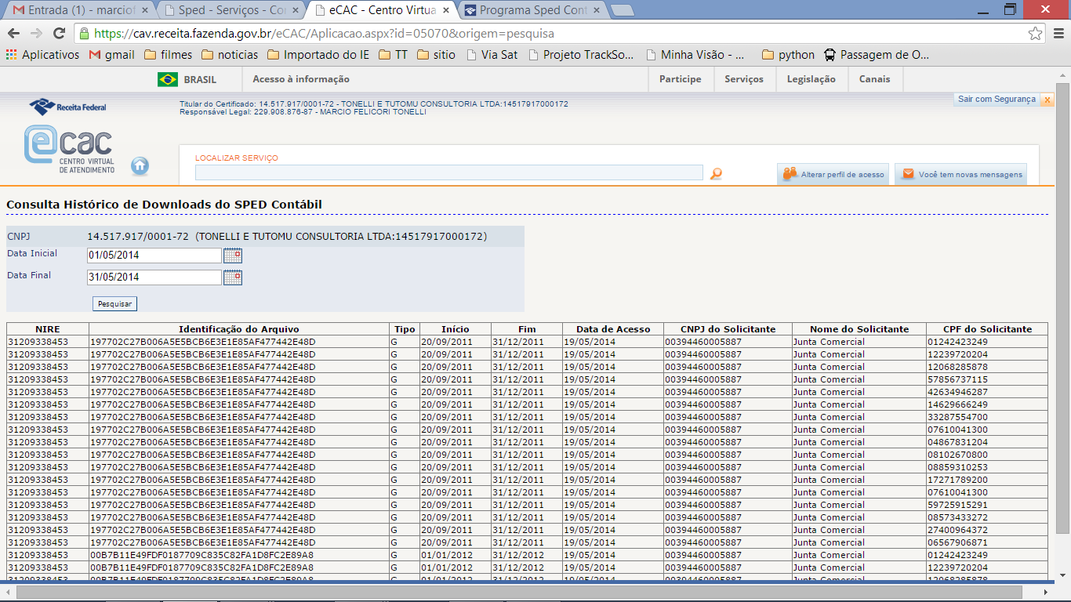Viewport: 1071px width, 602px height.
Task: Open calendar picker for Data Final
Action: [x=233, y=277]
